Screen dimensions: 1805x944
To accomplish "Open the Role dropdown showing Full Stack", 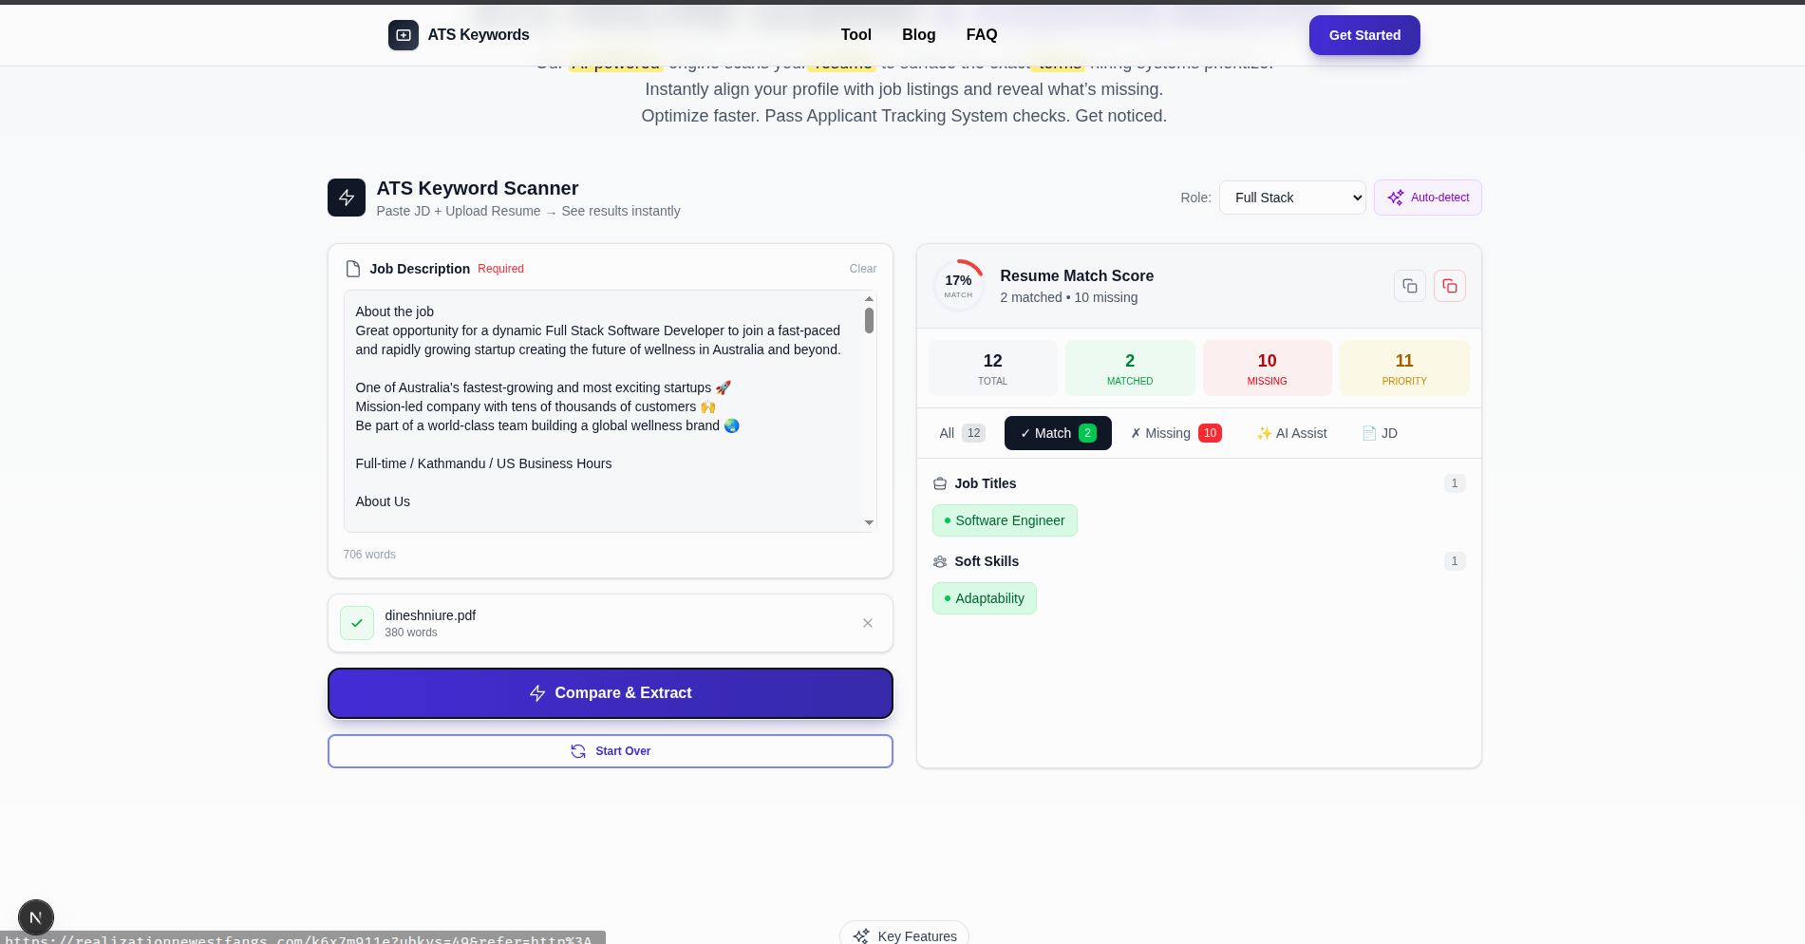I will coord(1291,198).
